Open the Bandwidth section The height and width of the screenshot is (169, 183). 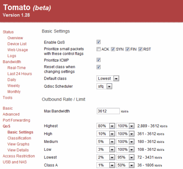12,62
